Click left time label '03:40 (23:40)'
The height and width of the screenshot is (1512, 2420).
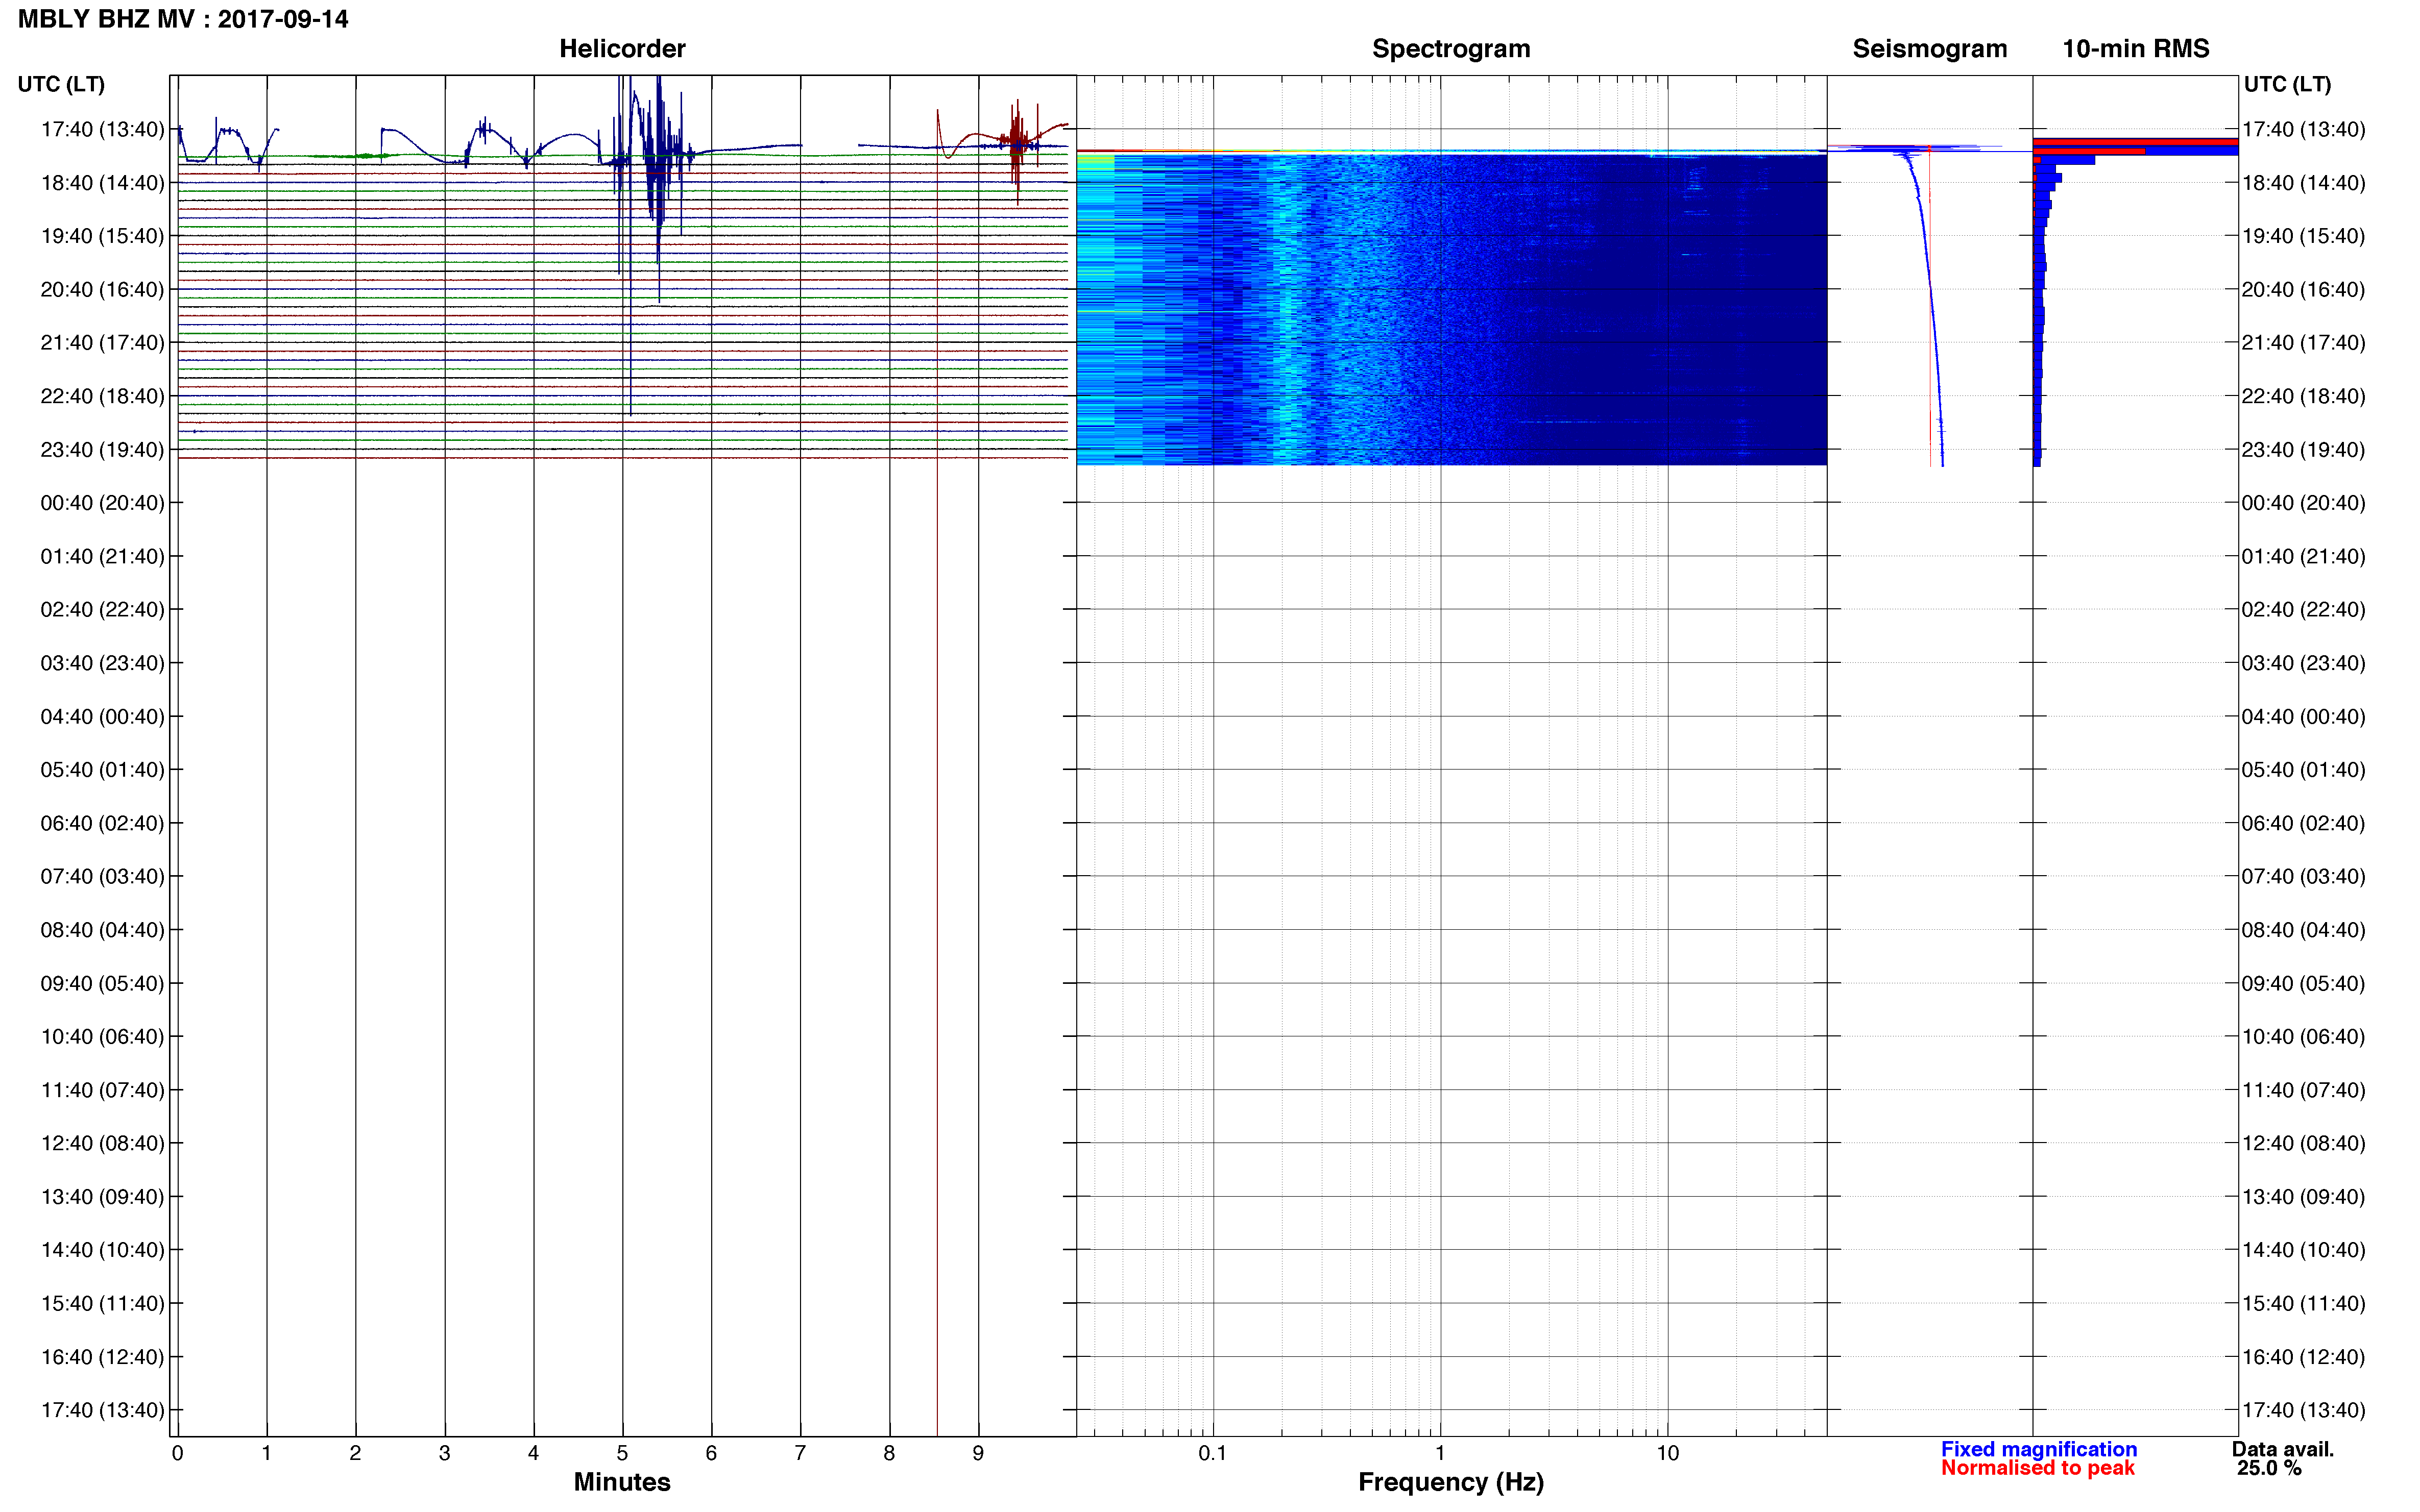point(102,663)
